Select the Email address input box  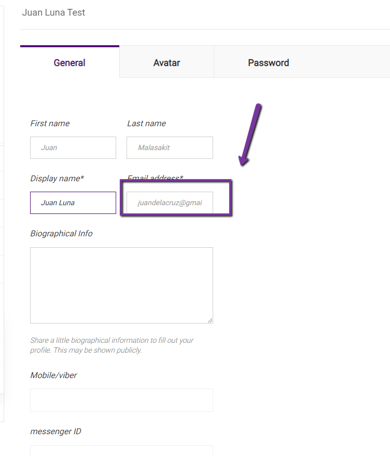[170, 203]
